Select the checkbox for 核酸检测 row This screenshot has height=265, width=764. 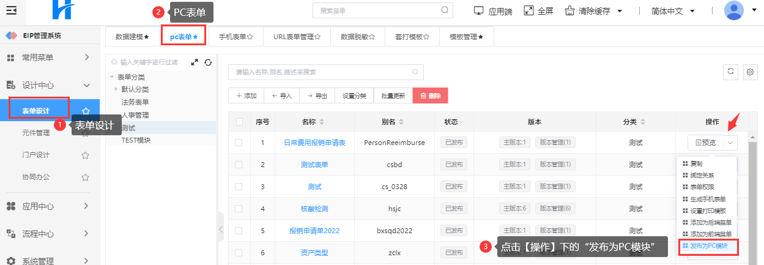pos(239,209)
